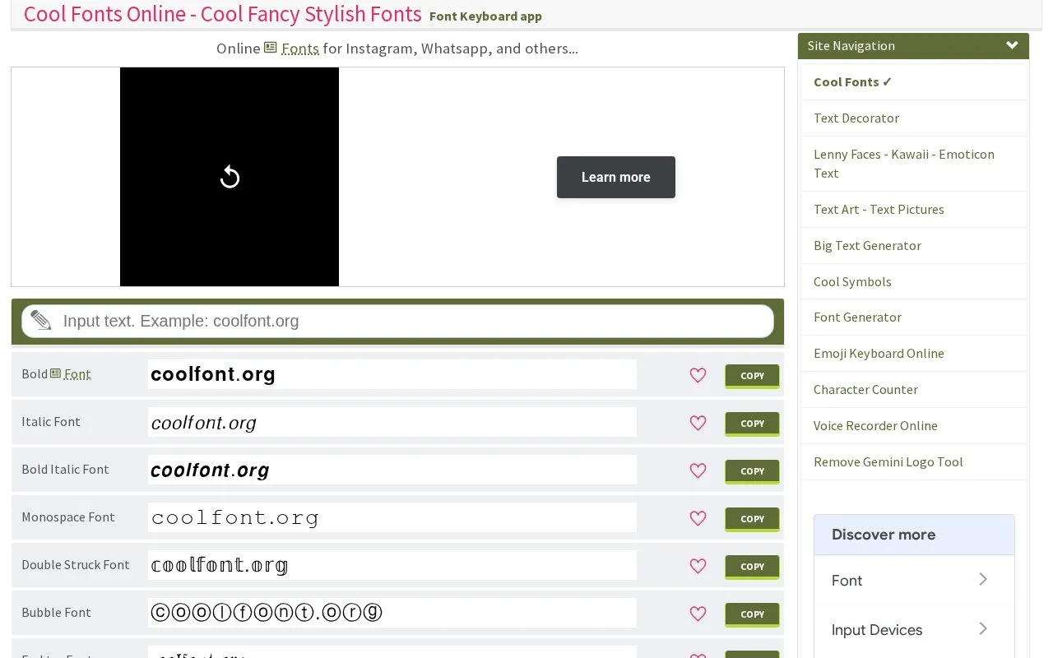Copy the Monospace Font text
This screenshot has height=658, width=1053.
click(752, 519)
